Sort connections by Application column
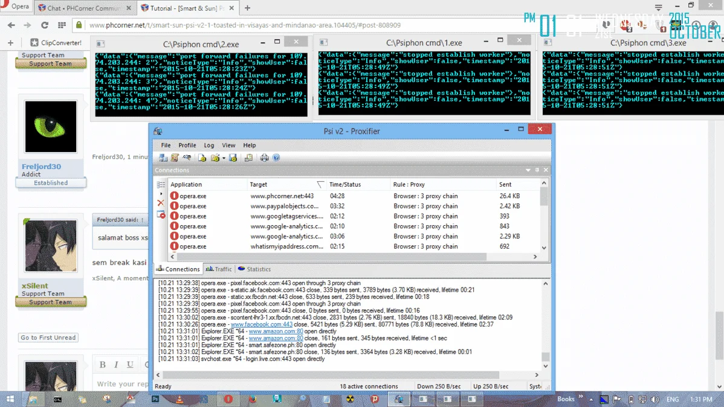 pos(208,185)
